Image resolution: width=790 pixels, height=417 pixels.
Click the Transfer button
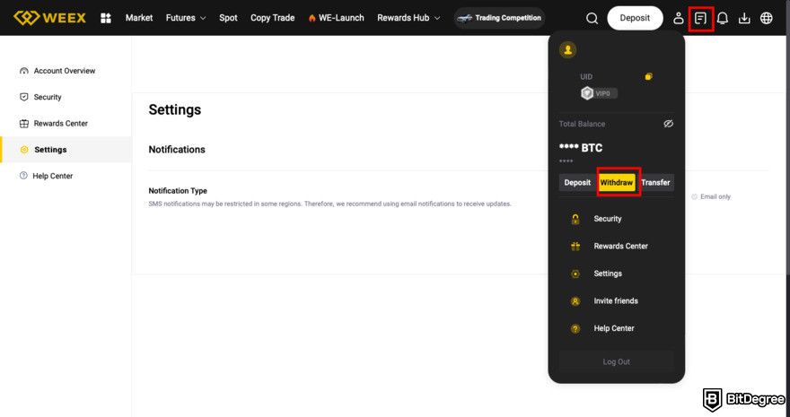tap(655, 183)
